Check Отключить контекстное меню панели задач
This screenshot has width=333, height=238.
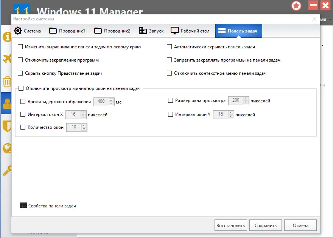169,73
